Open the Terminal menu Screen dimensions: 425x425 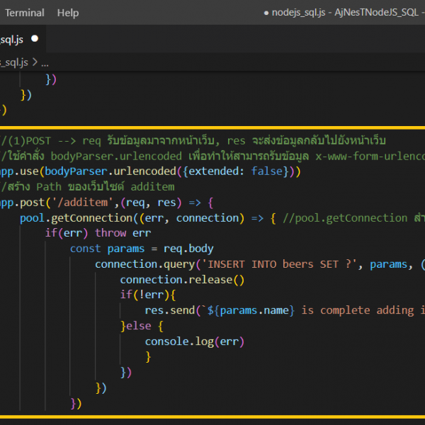click(25, 13)
